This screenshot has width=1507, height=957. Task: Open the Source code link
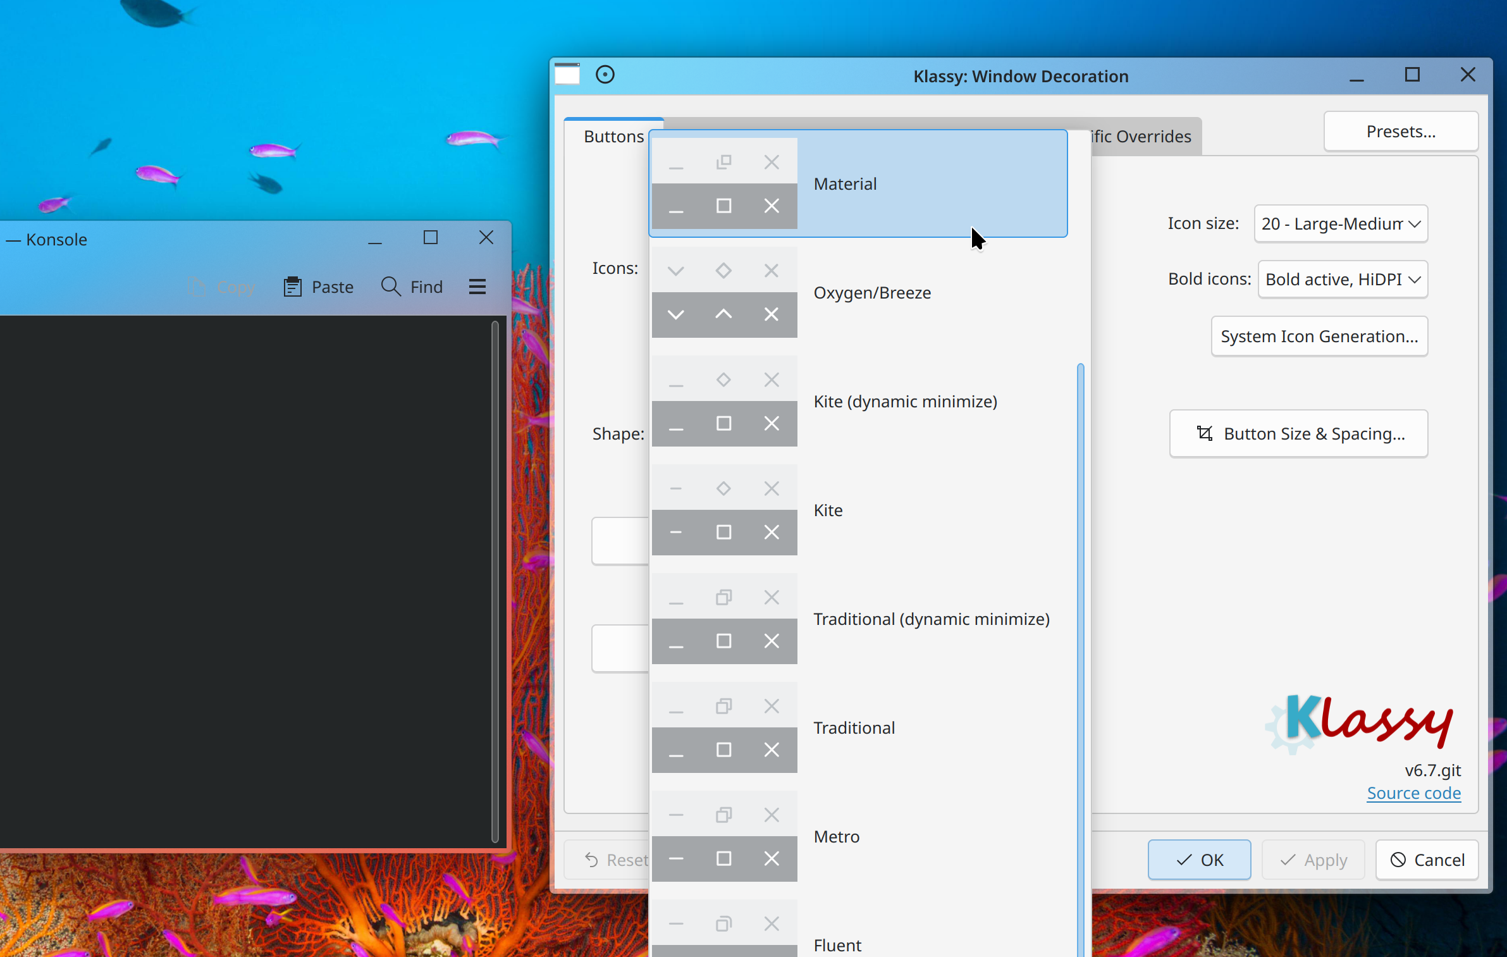[x=1413, y=793]
